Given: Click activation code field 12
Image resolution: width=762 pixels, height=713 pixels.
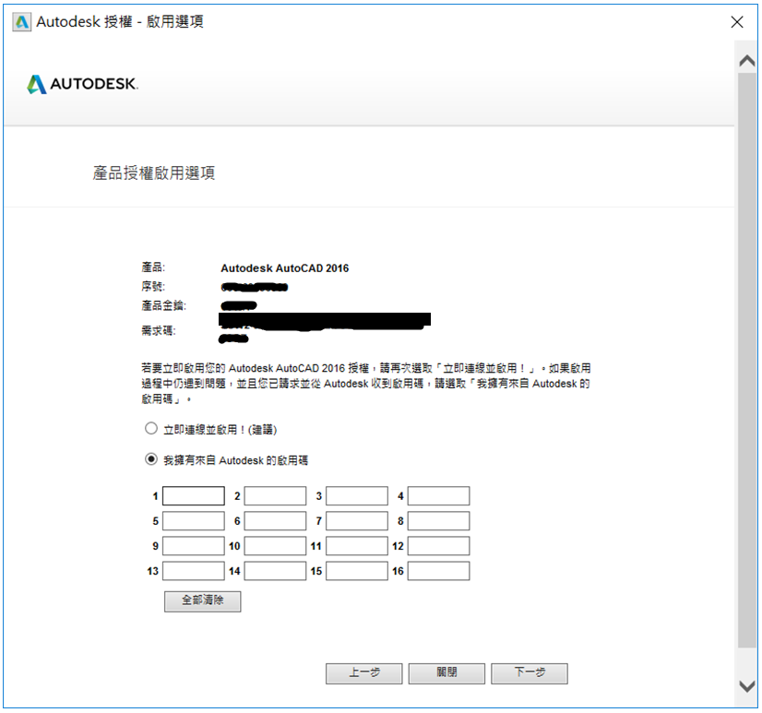Looking at the screenshot, I should click(x=438, y=546).
